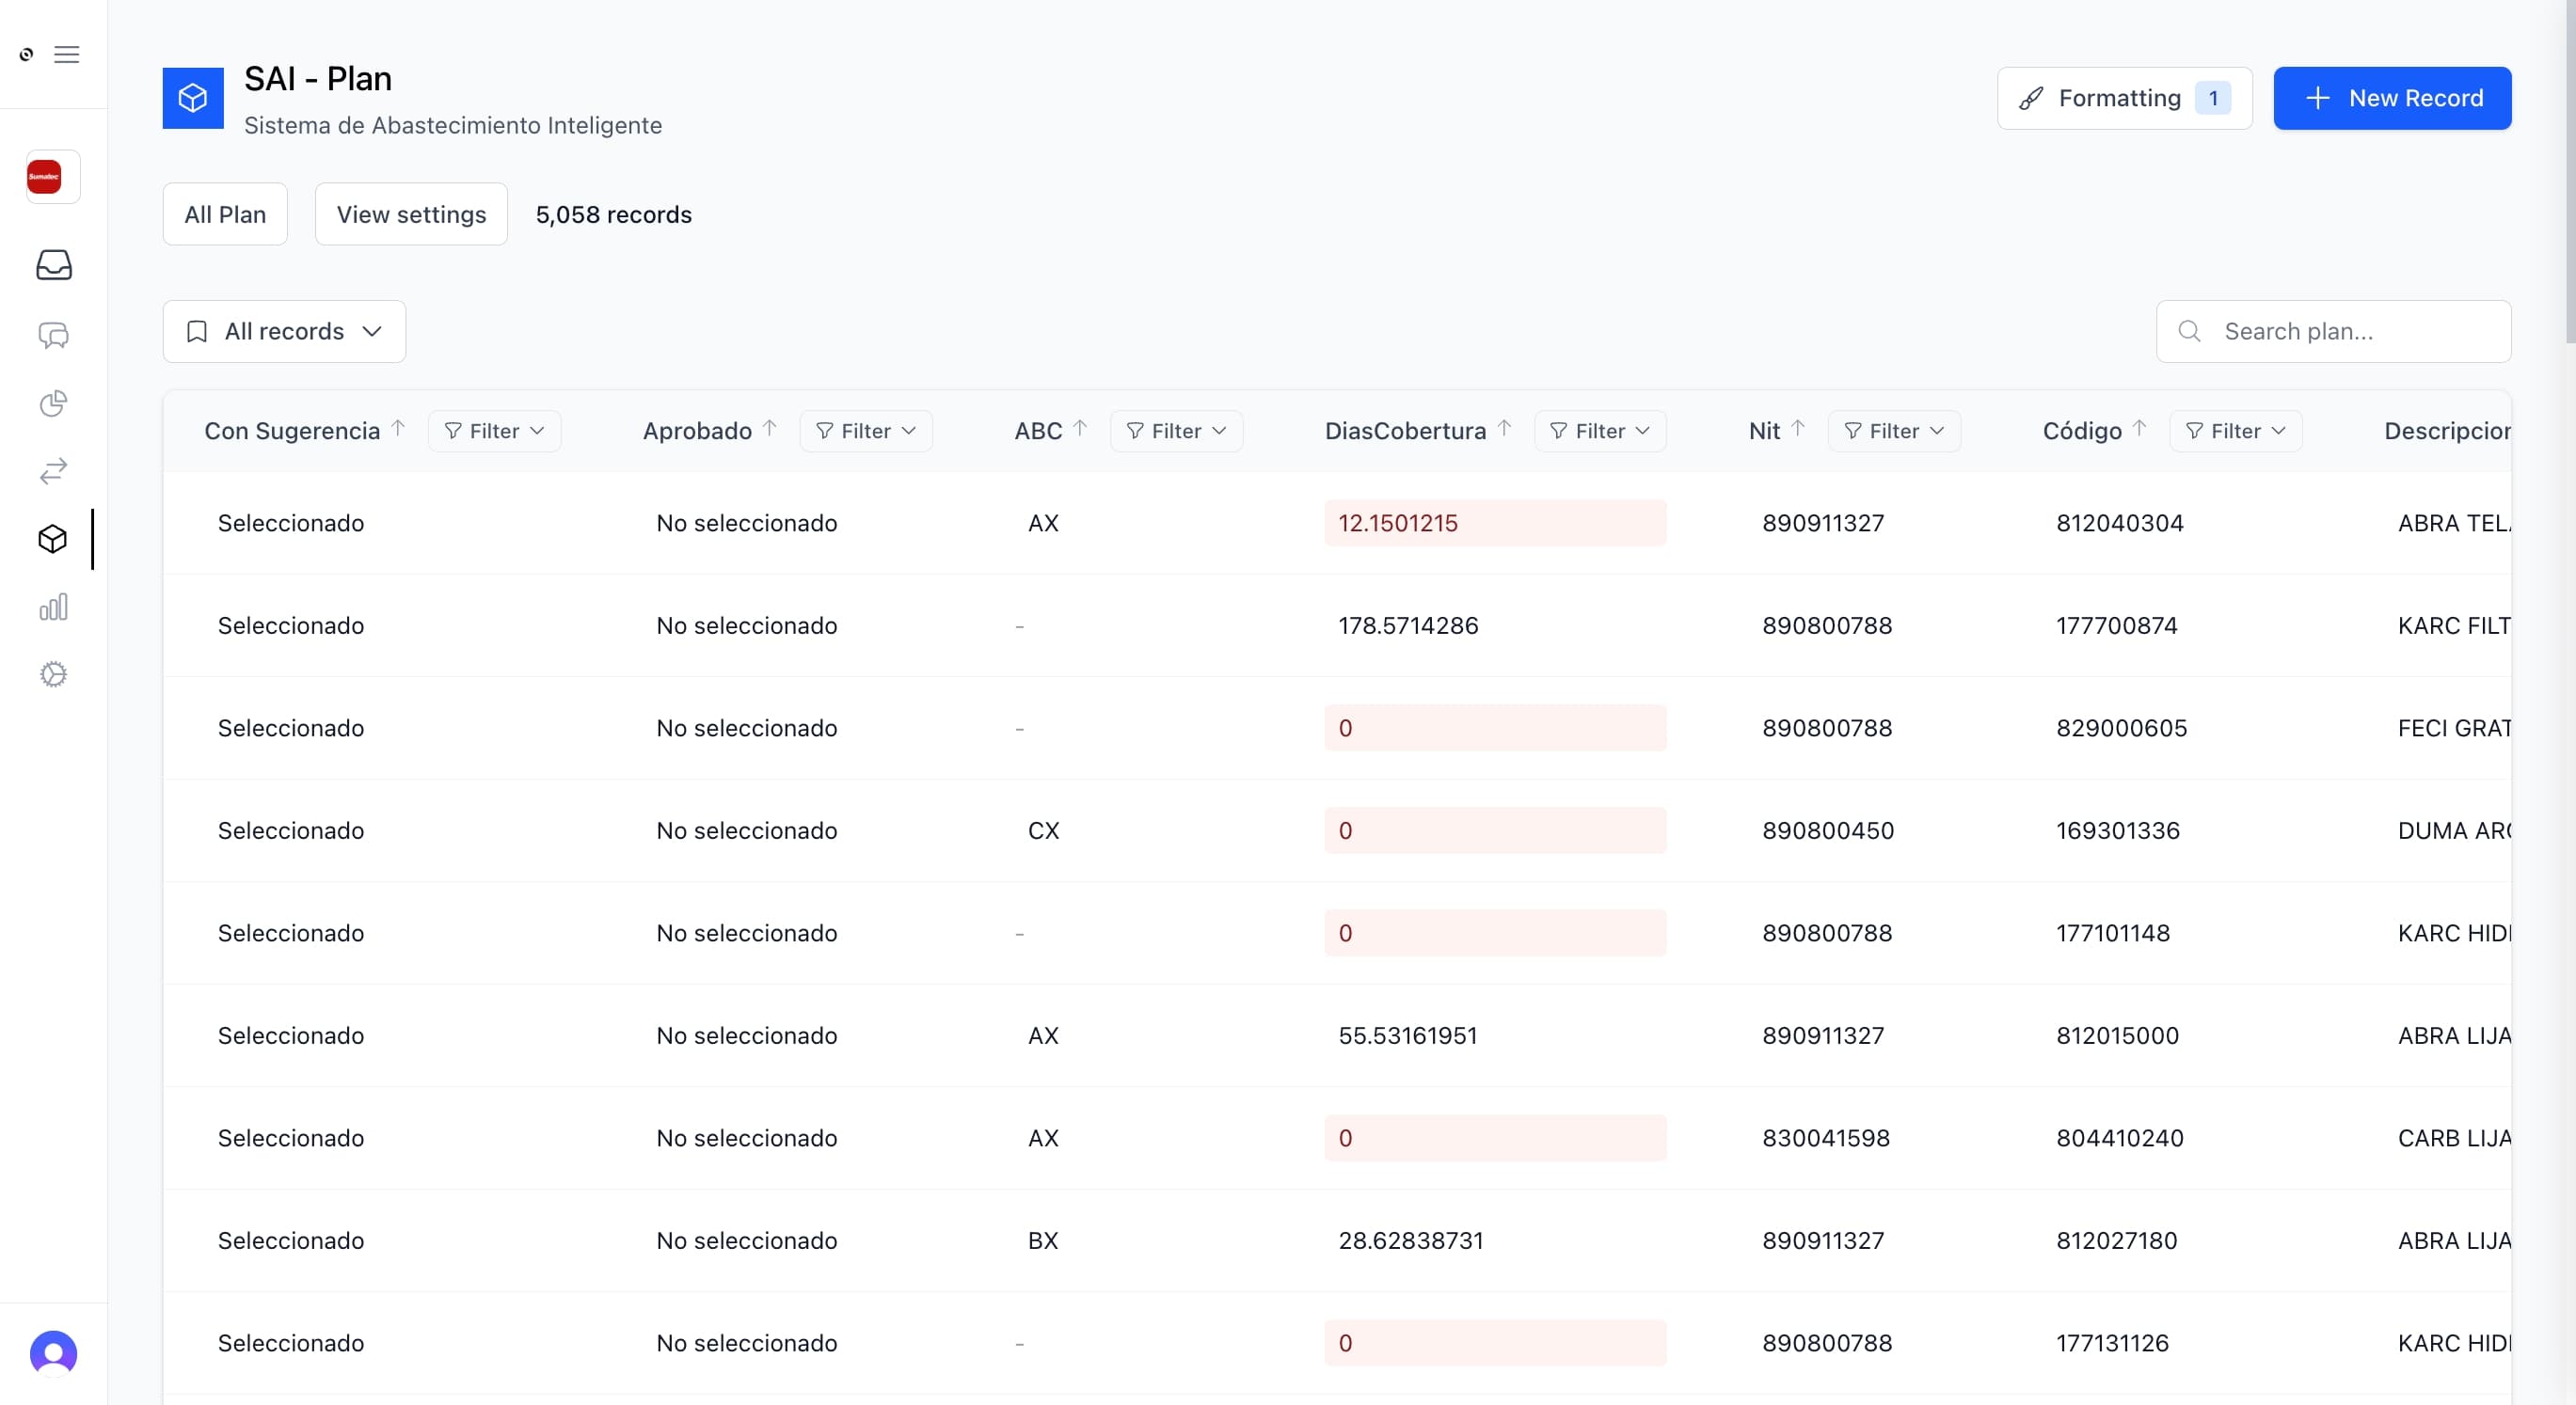
Task: Click the user avatar at bottom left
Action: (53, 1353)
